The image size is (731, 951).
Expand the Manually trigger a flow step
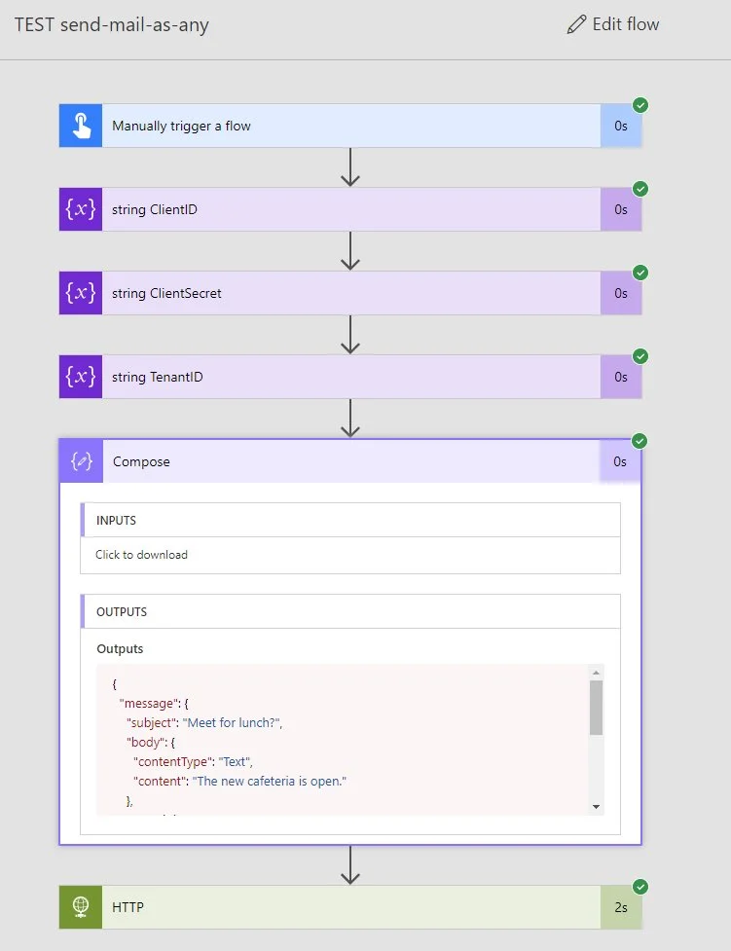pos(350,126)
